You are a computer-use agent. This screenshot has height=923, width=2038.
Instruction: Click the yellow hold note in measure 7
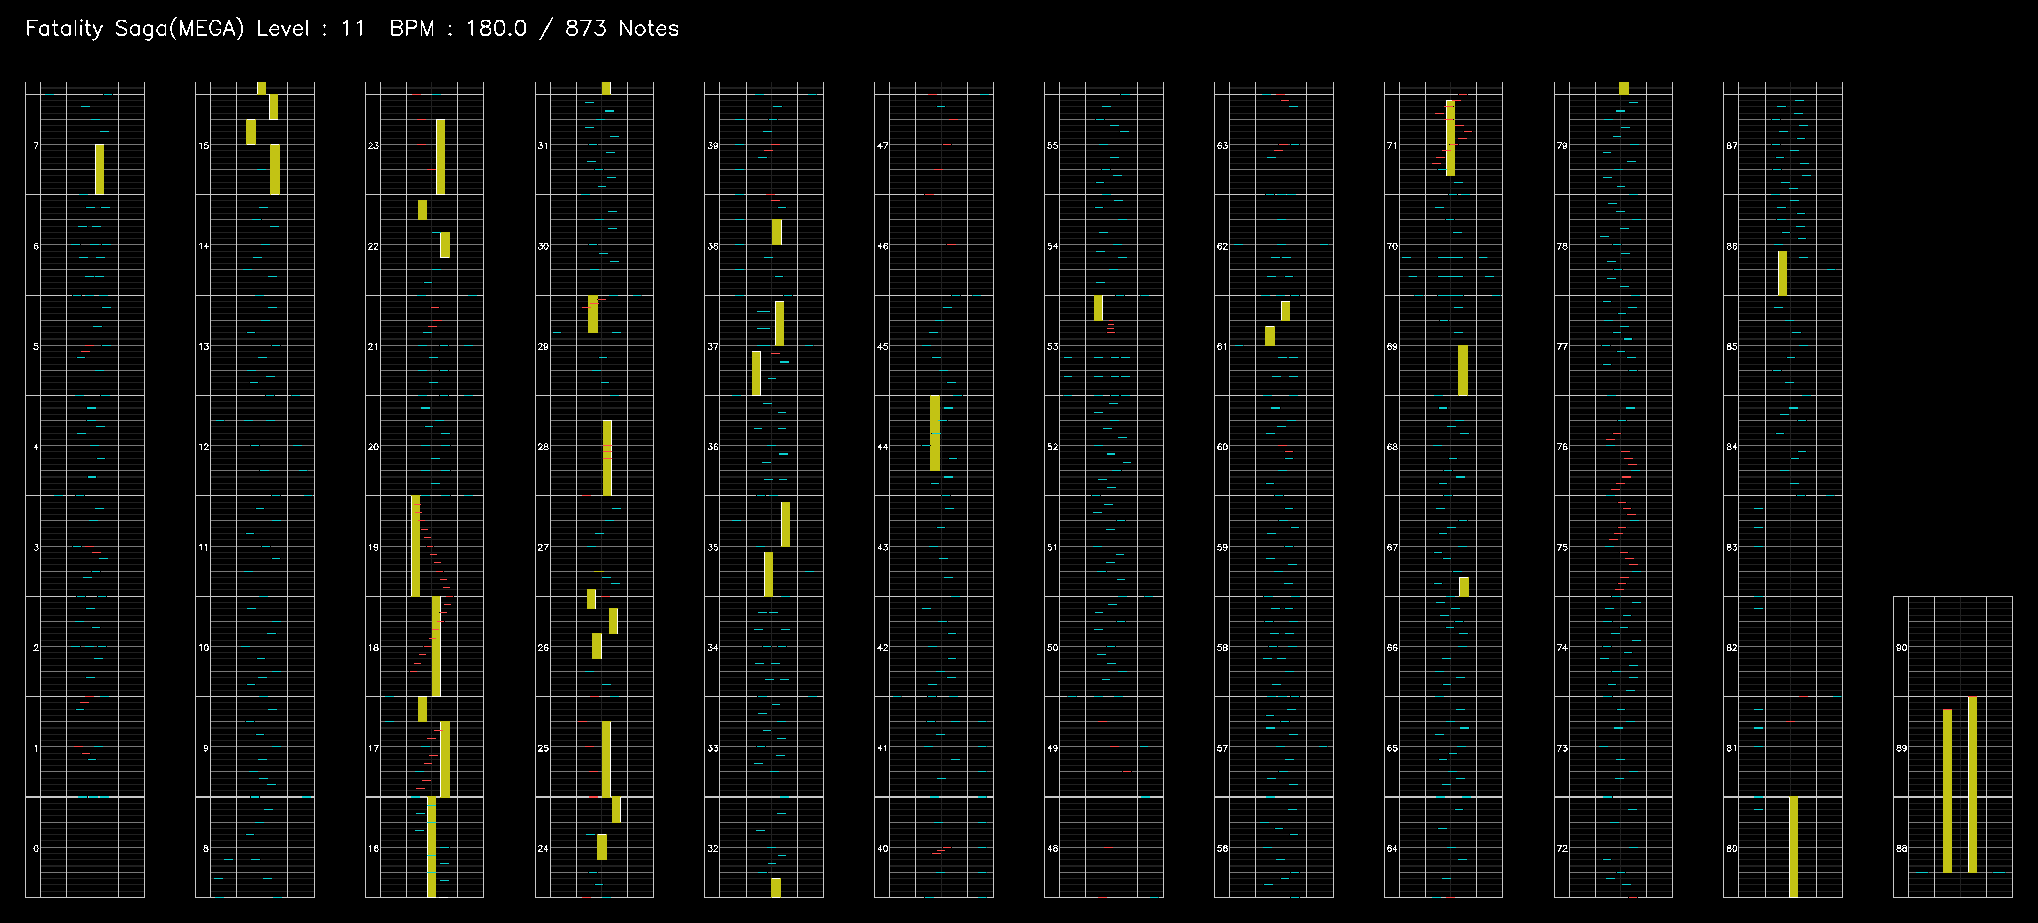click(100, 169)
